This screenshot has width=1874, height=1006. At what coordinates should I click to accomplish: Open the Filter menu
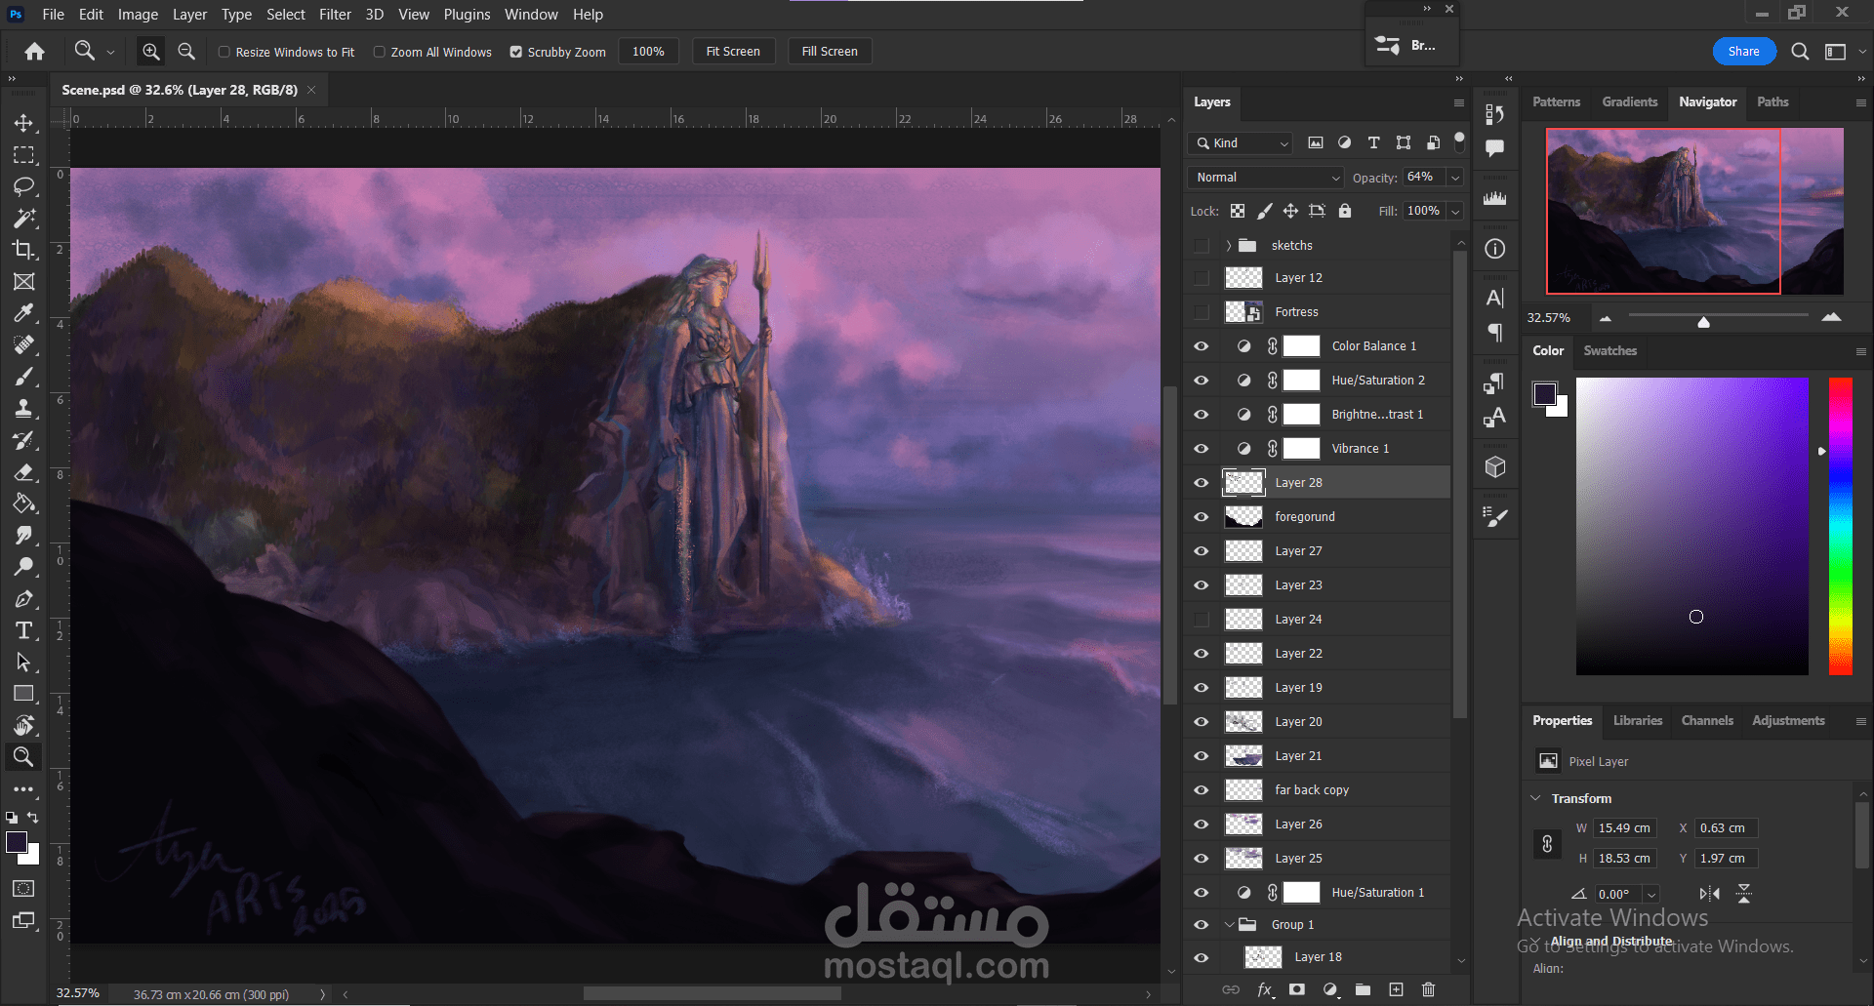point(335,15)
